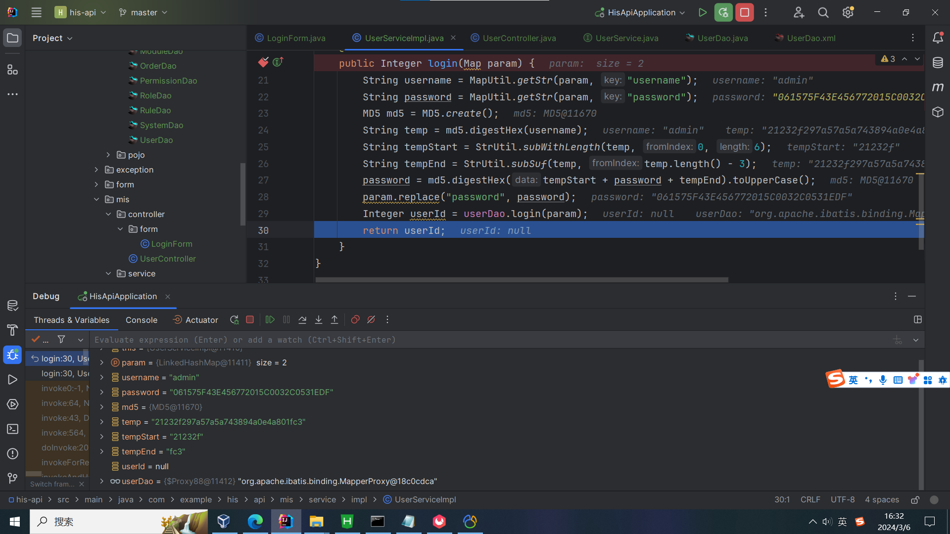
Task: Open the Terminal tool window
Action: 12,429
